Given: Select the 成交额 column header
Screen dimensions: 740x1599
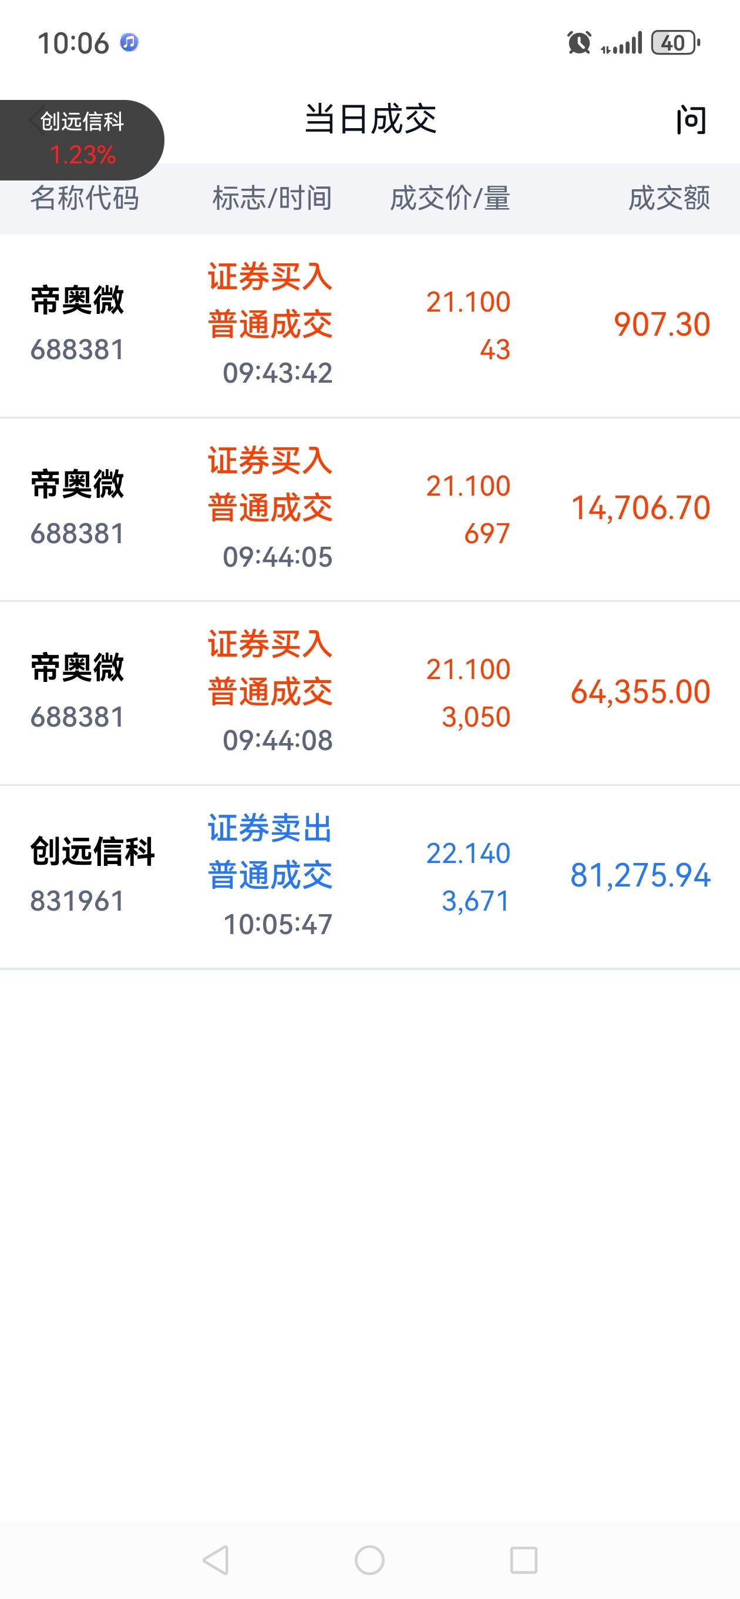Looking at the screenshot, I should [x=670, y=198].
